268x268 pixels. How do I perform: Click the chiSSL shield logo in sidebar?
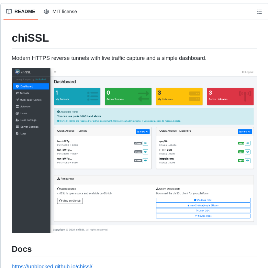click(17, 72)
